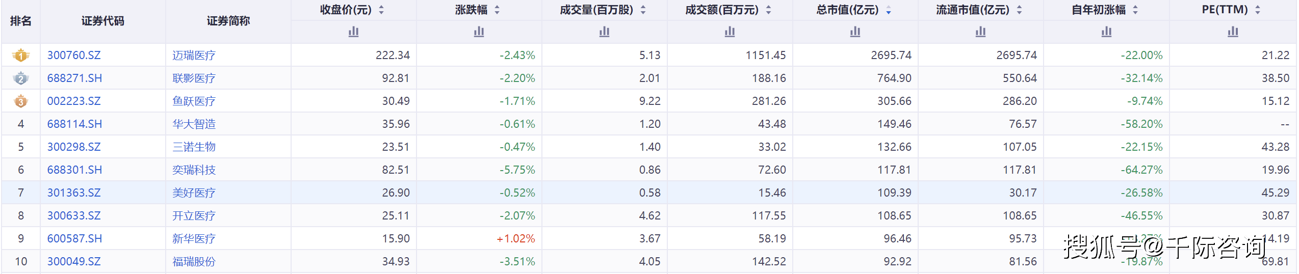1299x274 pixels.
Task: Open 联影医疗 stock name link
Action: pos(194,78)
